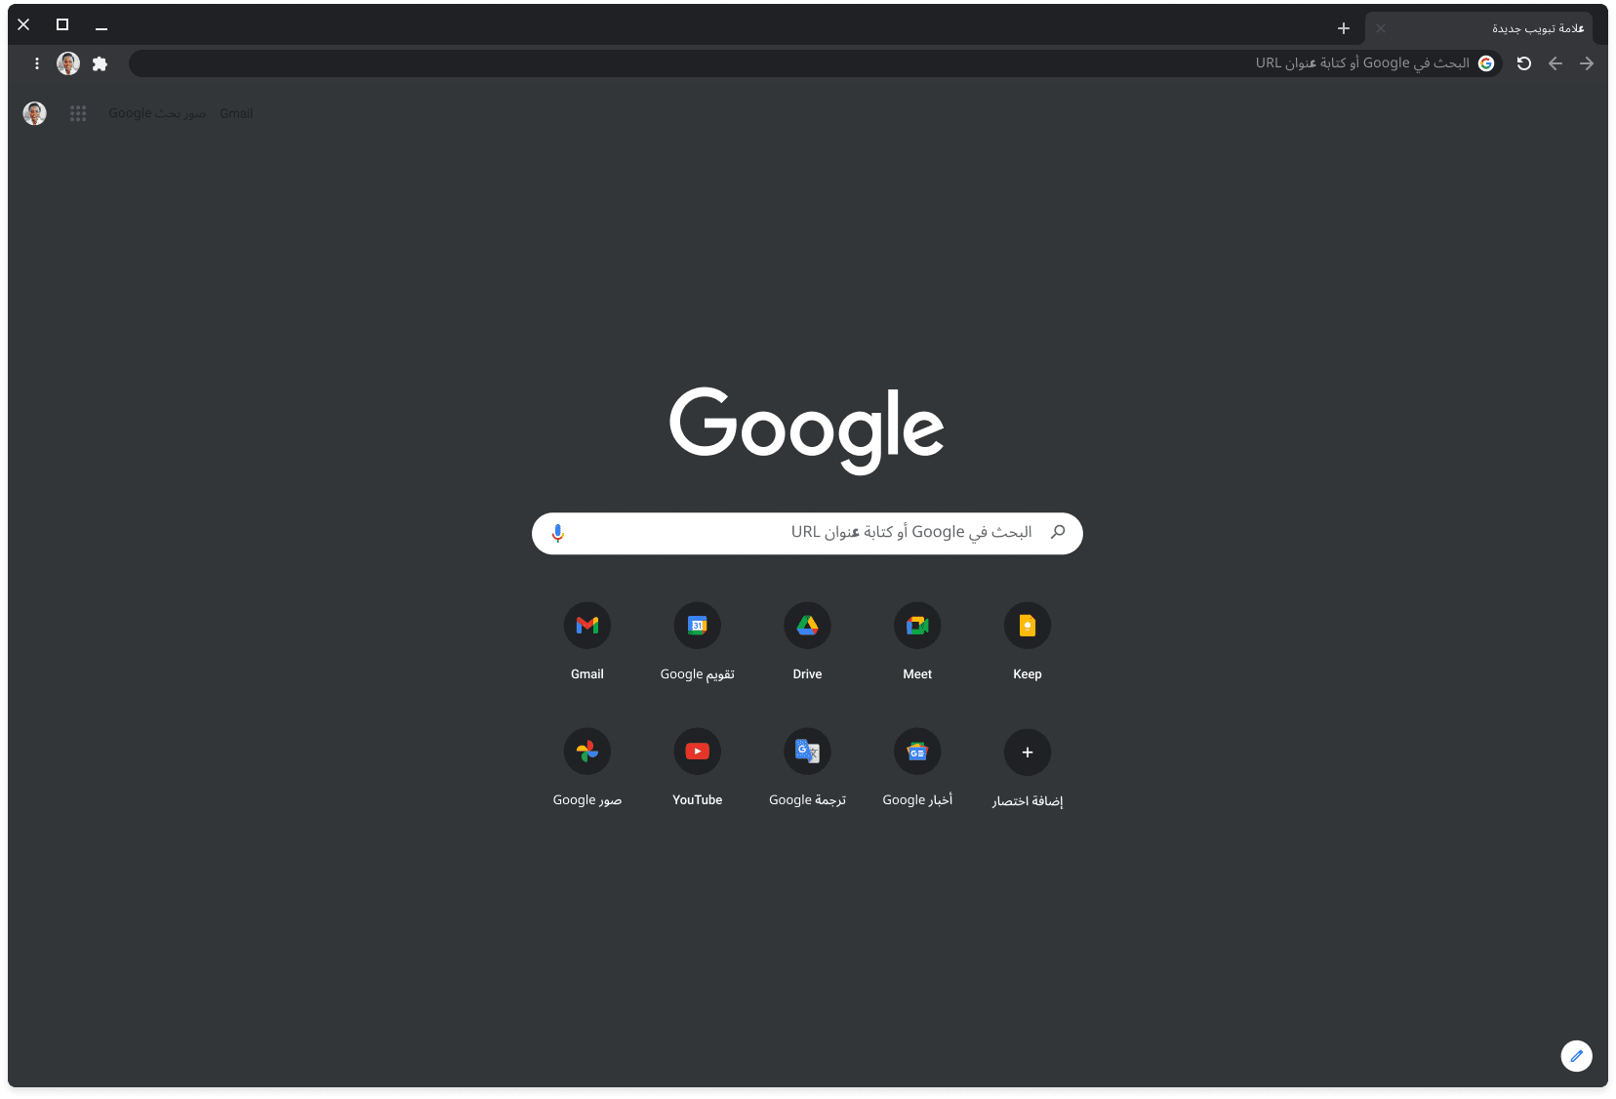Launch the Drive shortcut
Screen dimensions: 1616x1099
coord(807,626)
